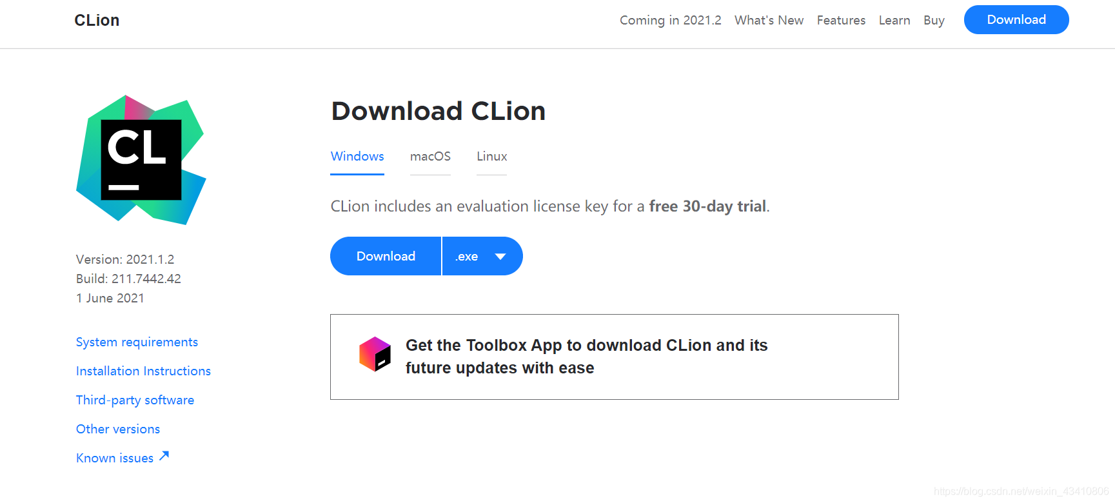The width and height of the screenshot is (1115, 503).
Task: Open the Third-party software link
Action: tap(135, 400)
